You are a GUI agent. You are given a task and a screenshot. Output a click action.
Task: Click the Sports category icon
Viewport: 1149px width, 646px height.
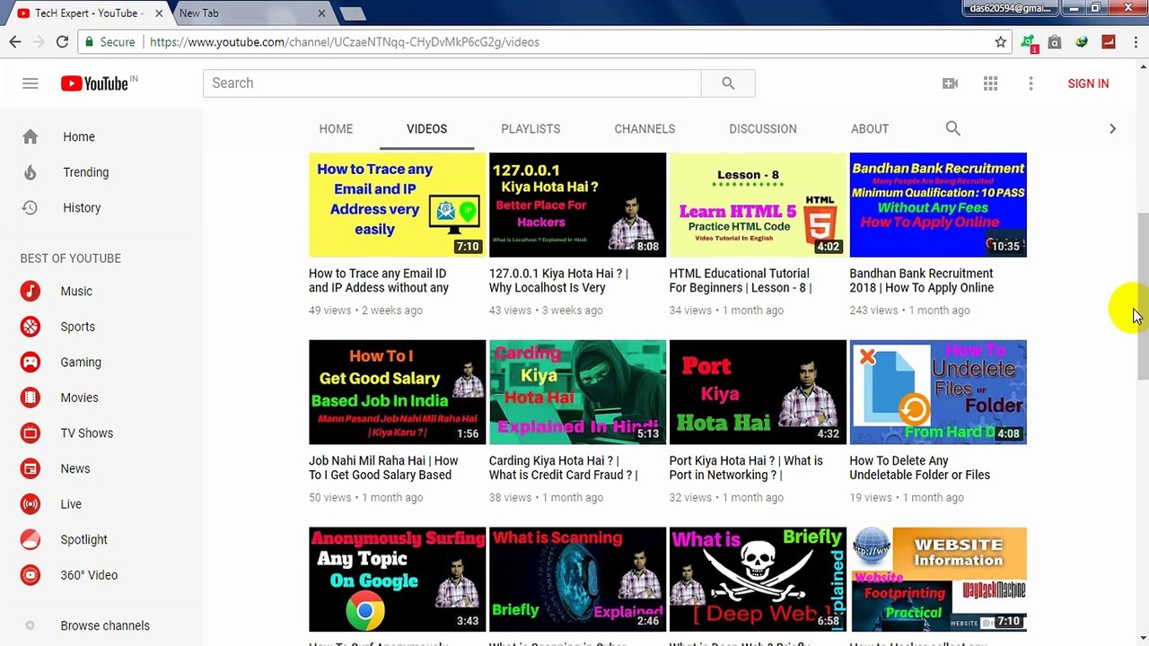(x=31, y=327)
